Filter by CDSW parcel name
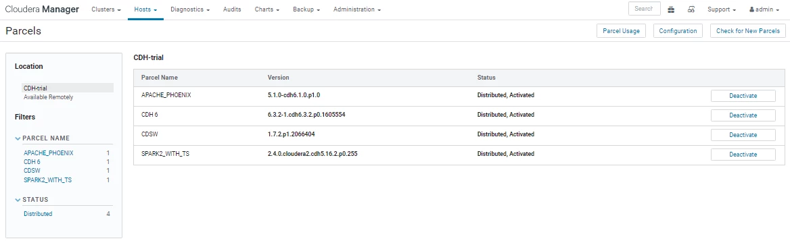 (32, 171)
